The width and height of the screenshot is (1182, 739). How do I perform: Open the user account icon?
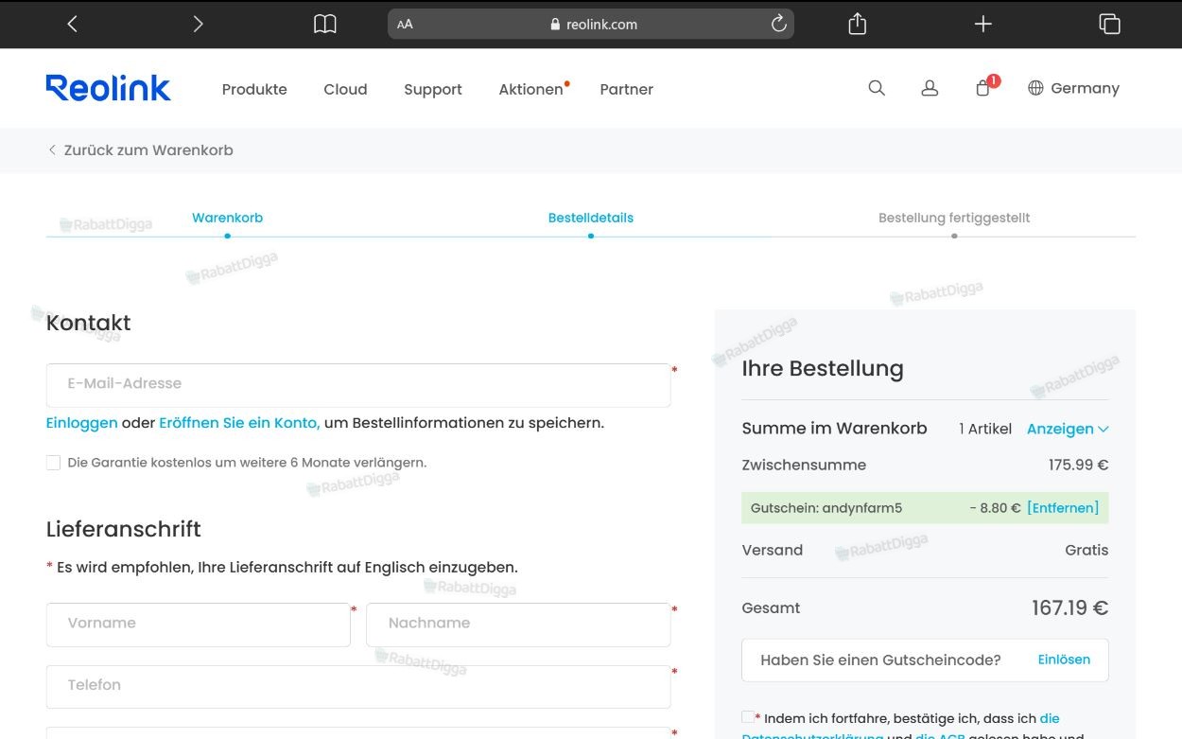(930, 88)
